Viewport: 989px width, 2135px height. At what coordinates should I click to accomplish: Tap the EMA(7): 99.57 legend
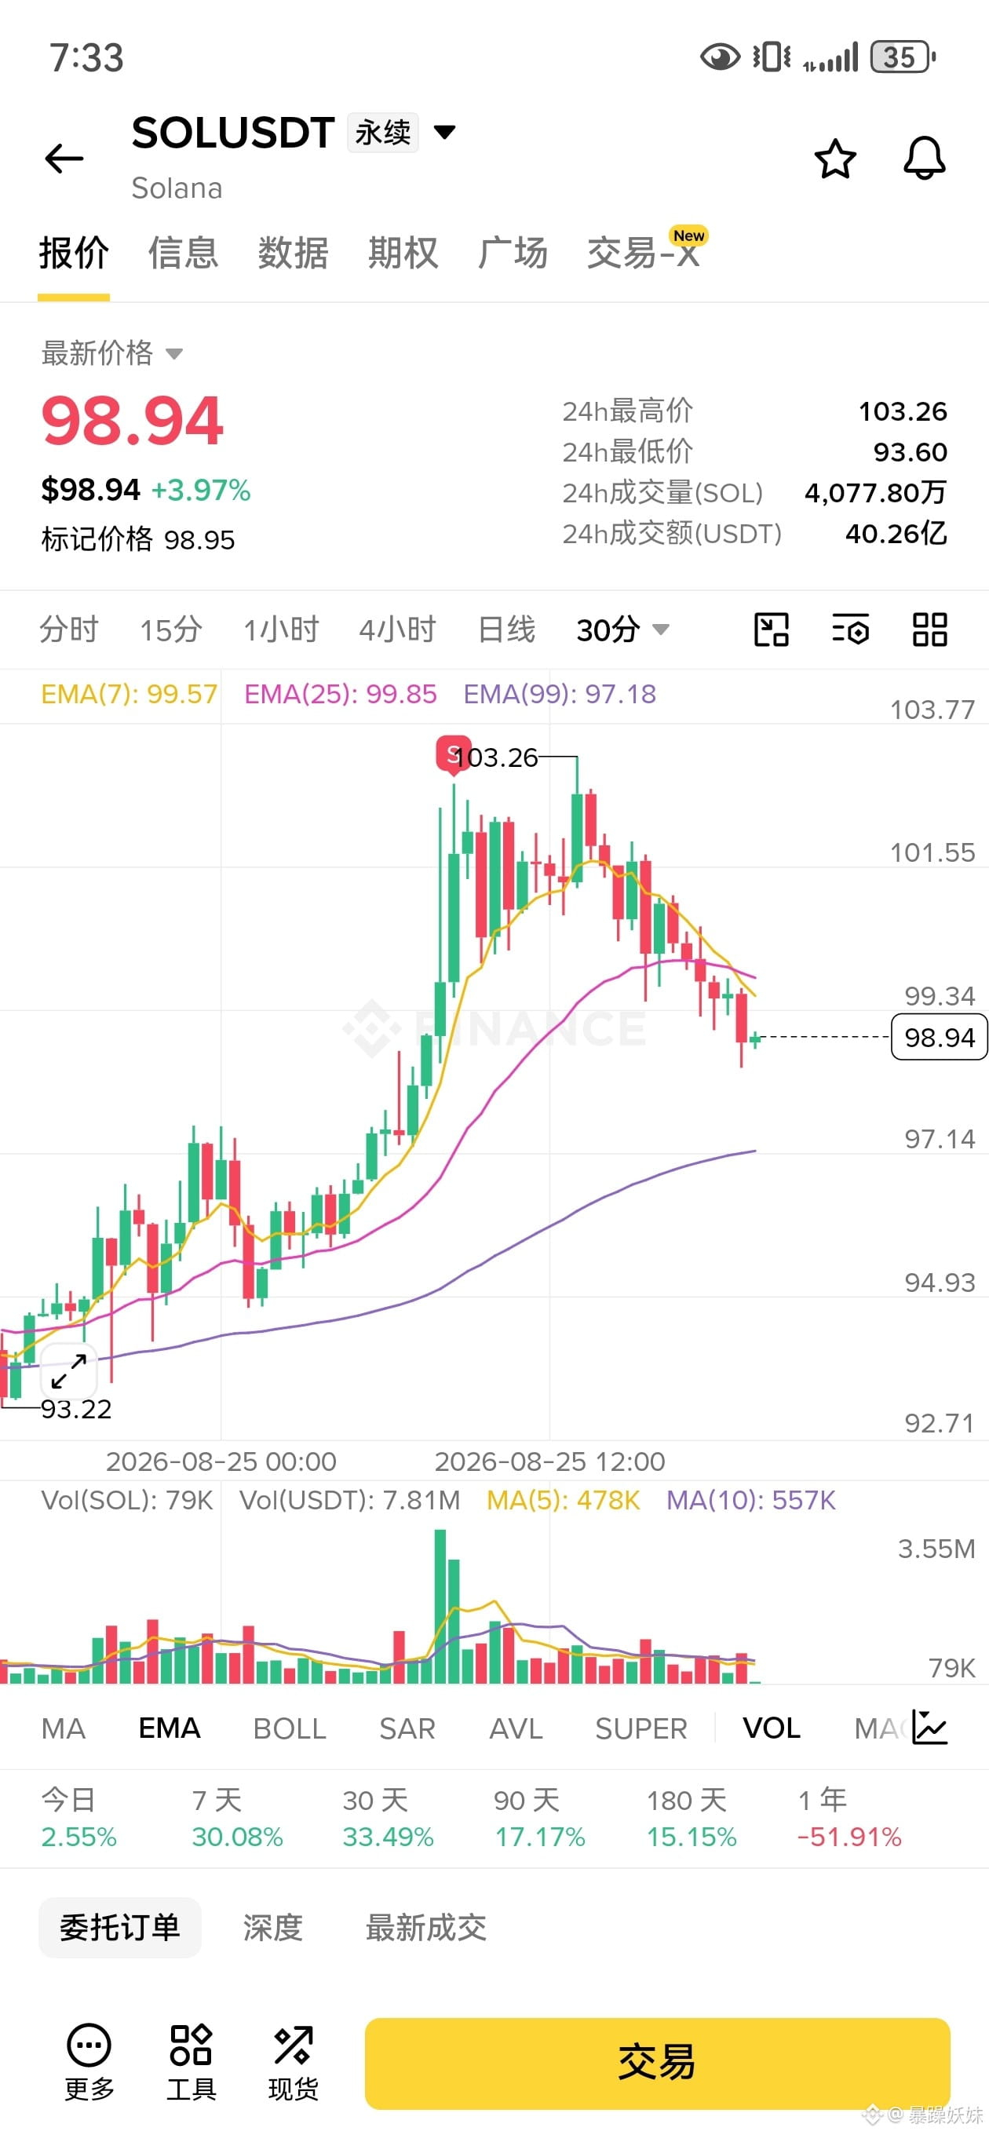(130, 694)
